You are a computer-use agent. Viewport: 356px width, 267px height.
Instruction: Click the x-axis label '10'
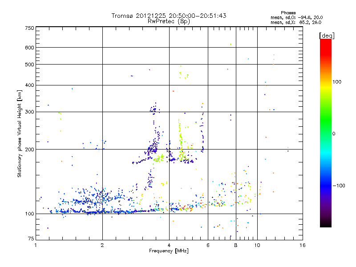[257, 245]
